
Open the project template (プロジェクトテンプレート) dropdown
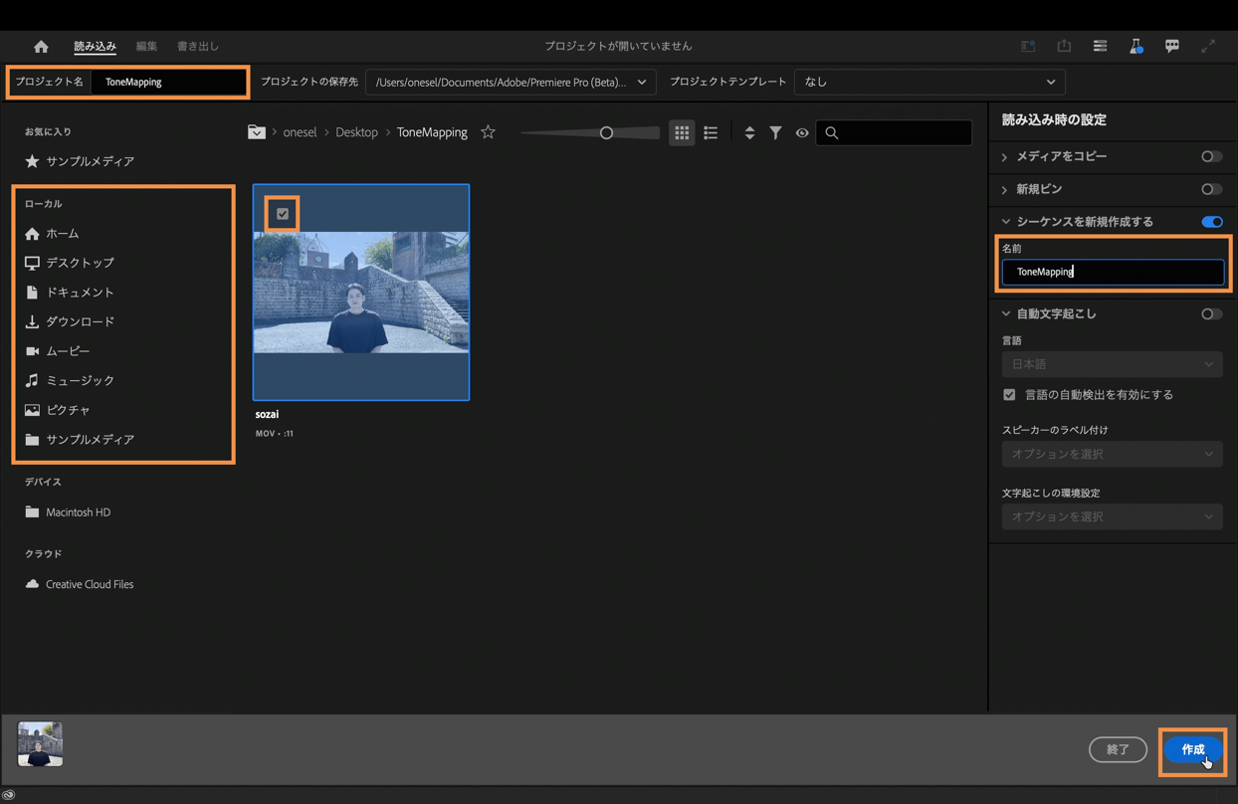928,82
